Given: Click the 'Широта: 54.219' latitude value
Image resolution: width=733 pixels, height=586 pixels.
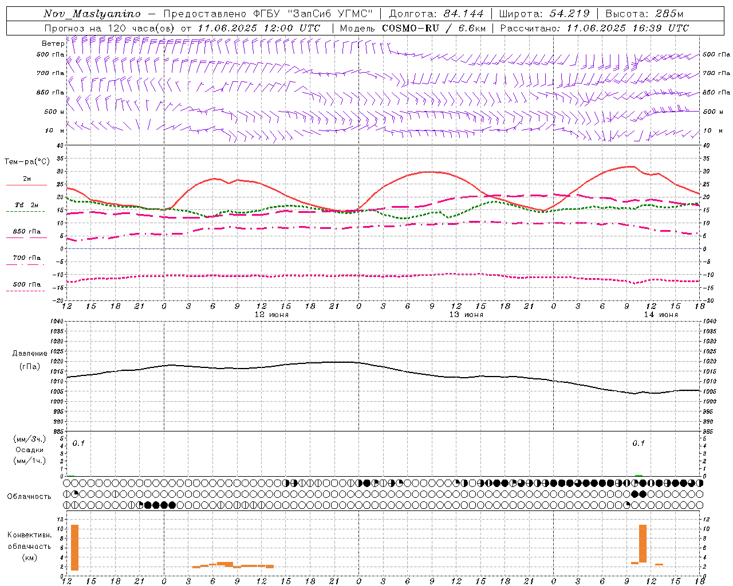Looking at the screenshot, I should [545, 14].
